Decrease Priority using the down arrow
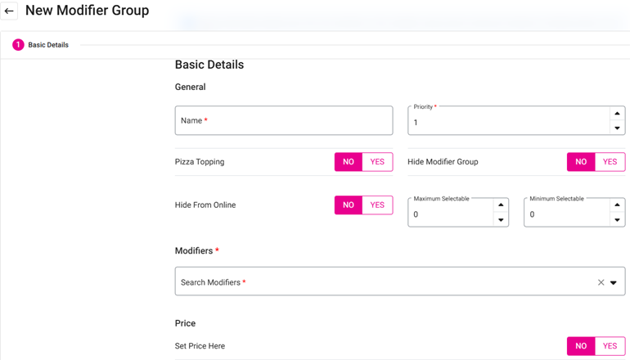The height and width of the screenshot is (360, 630). [x=616, y=128]
